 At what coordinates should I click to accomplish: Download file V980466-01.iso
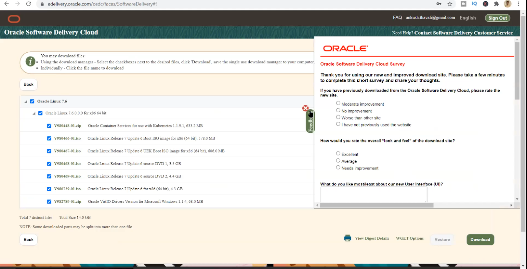click(67, 139)
